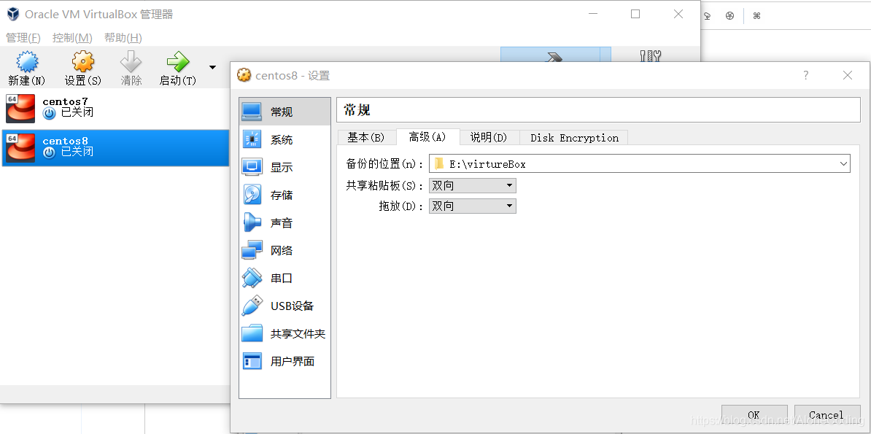Start VM with green arrow (启动) icon
This screenshot has width=871, height=434.
click(x=178, y=62)
